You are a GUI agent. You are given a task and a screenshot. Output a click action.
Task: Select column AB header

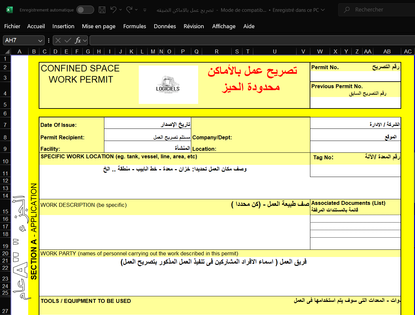pyautogui.click(x=387, y=51)
